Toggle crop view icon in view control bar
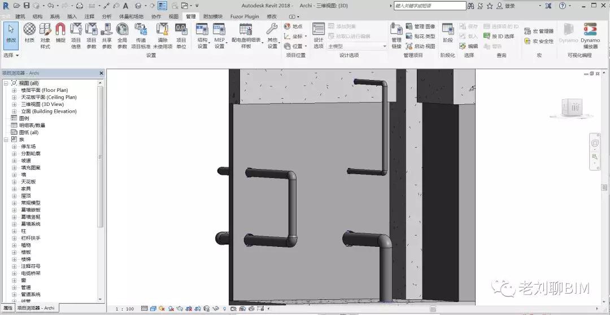 189,309
